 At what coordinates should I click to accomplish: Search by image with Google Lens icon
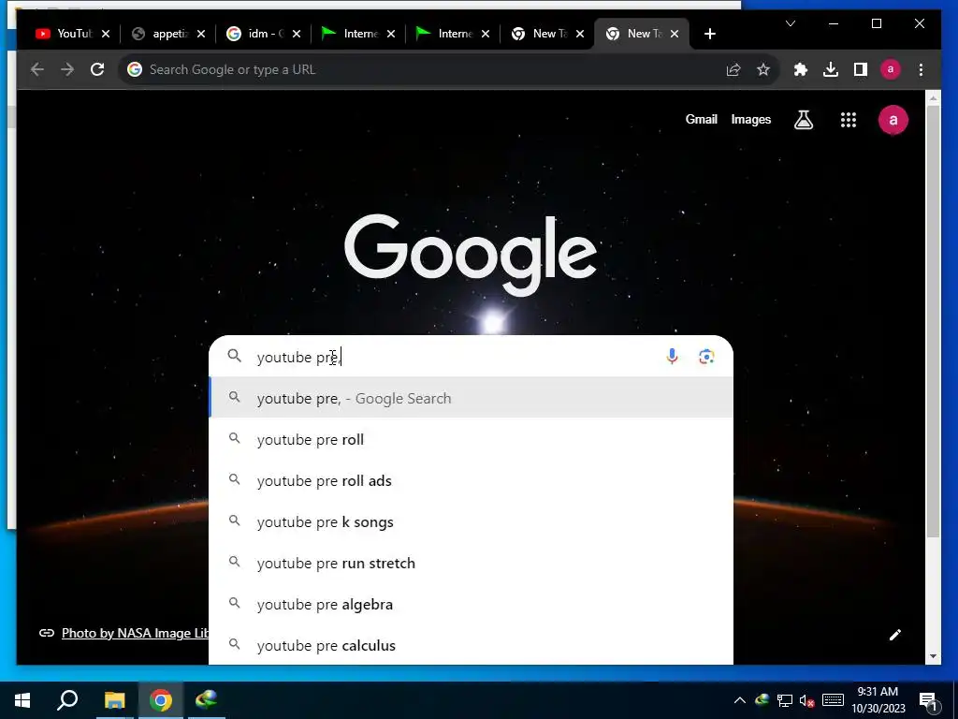pos(706,357)
